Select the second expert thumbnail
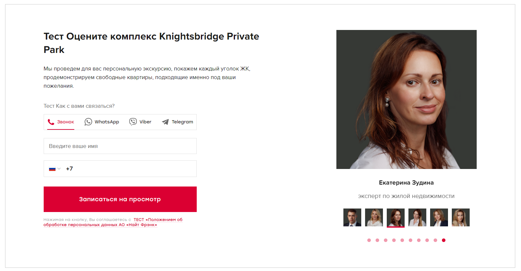 [374, 217]
